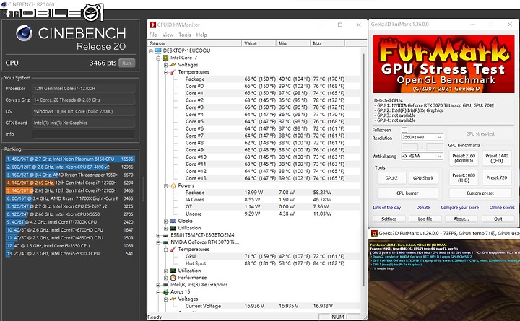This screenshot has width=520, height=321.
Task: Expand the GPU Performance node
Action: point(165,278)
